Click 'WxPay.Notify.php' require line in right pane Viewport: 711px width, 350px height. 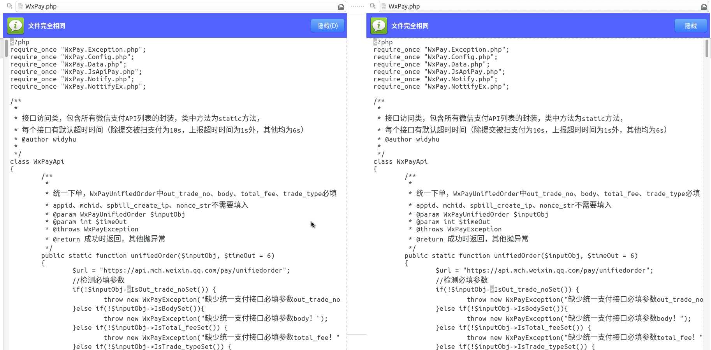[435, 79]
